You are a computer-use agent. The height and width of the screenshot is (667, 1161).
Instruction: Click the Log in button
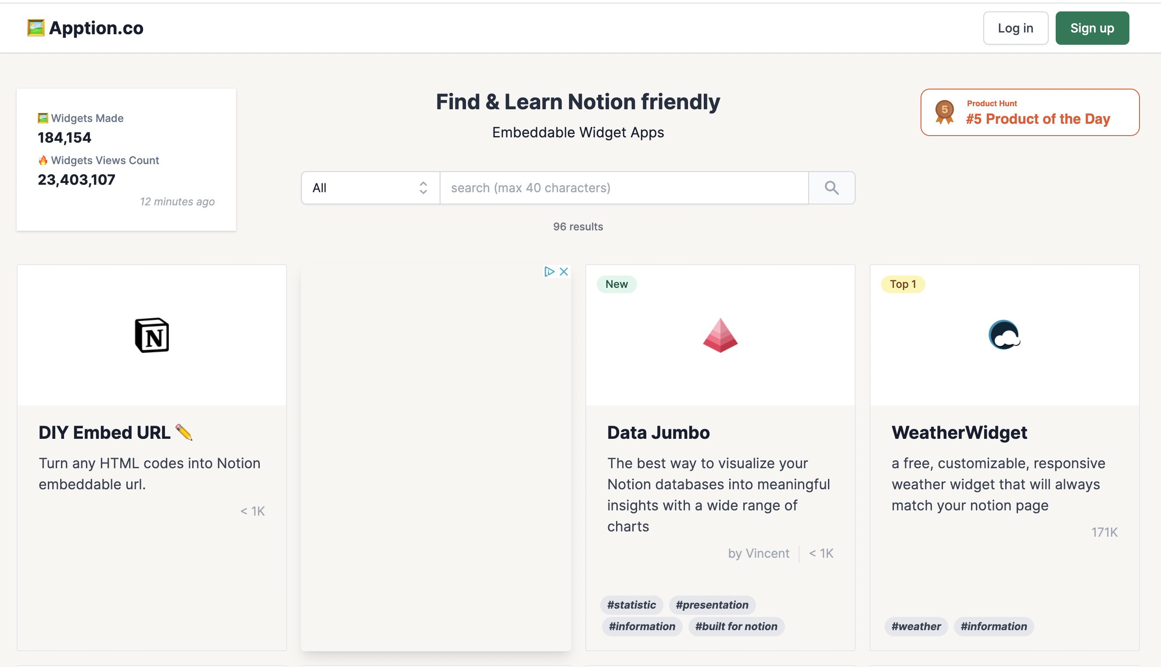coord(1015,28)
